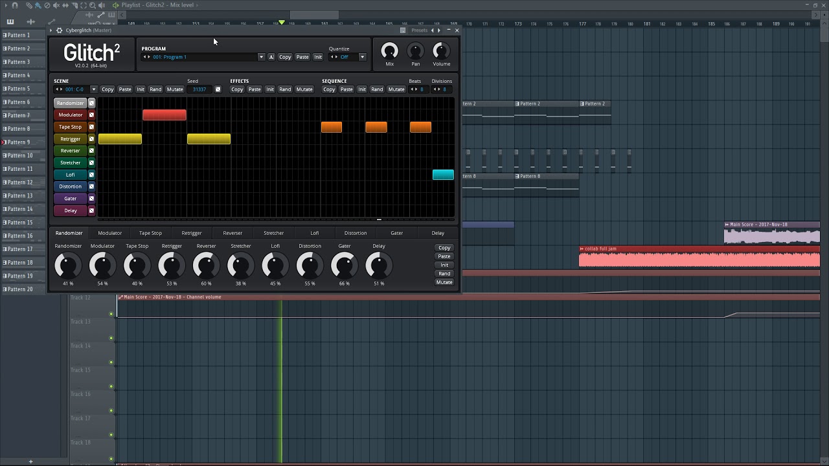Select the cyan Lofi block in sequencer
Screen dimensions: 829x466
443,175
